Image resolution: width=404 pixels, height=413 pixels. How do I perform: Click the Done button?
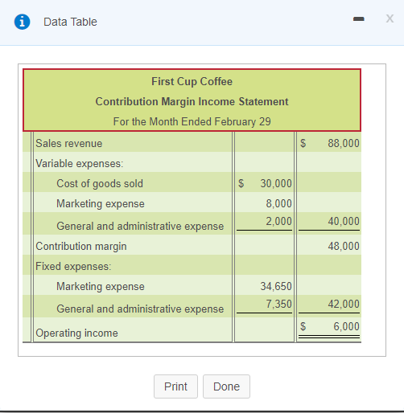click(226, 386)
